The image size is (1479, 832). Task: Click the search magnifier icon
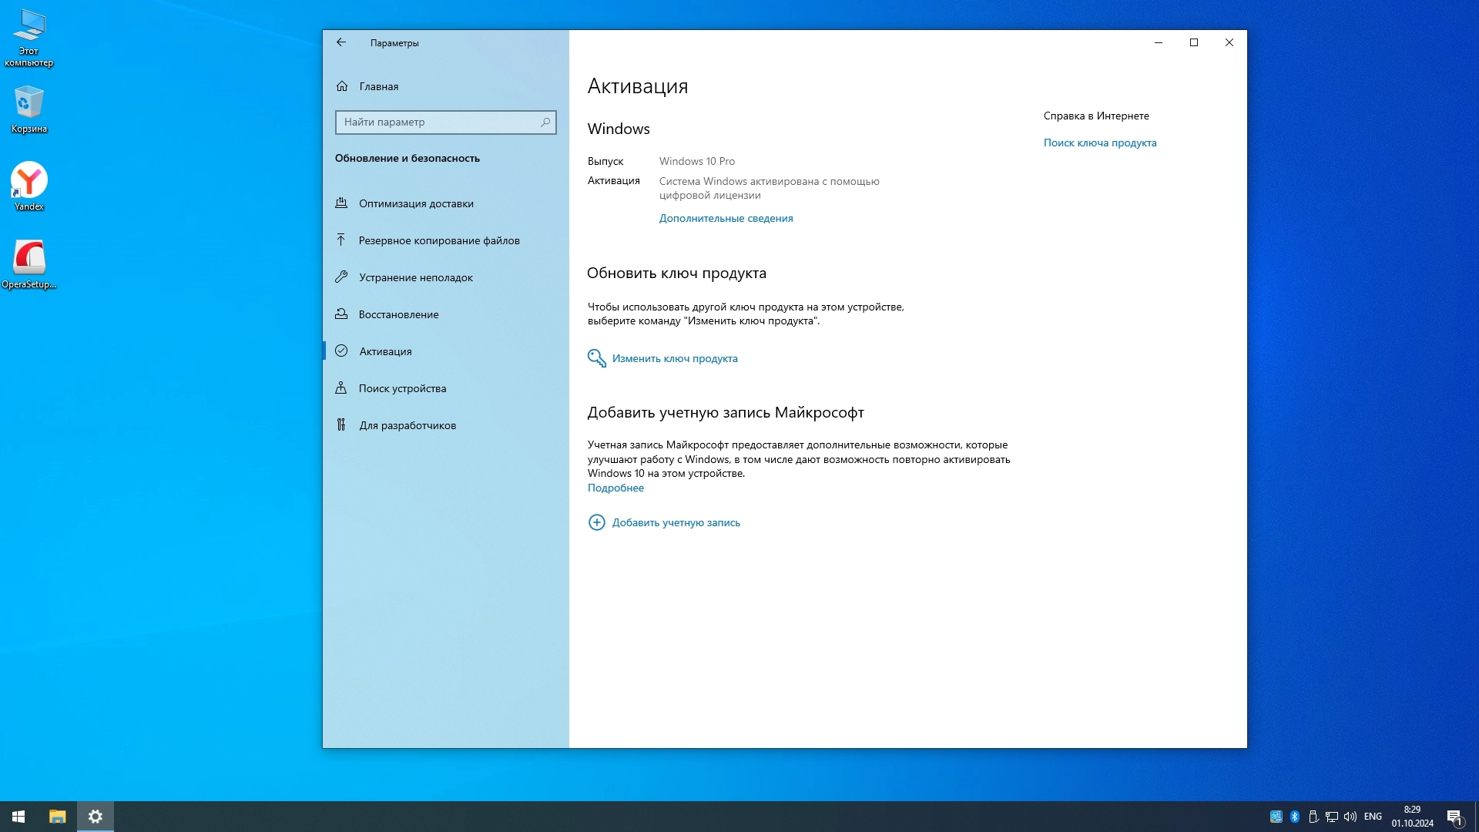[545, 122]
